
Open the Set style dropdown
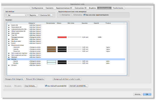pyautogui.click(x=17, y=15)
